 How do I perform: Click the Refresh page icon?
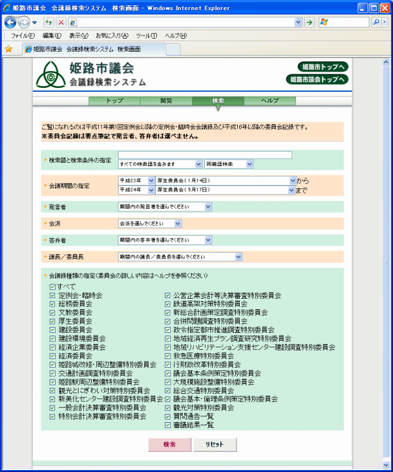click(x=48, y=22)
